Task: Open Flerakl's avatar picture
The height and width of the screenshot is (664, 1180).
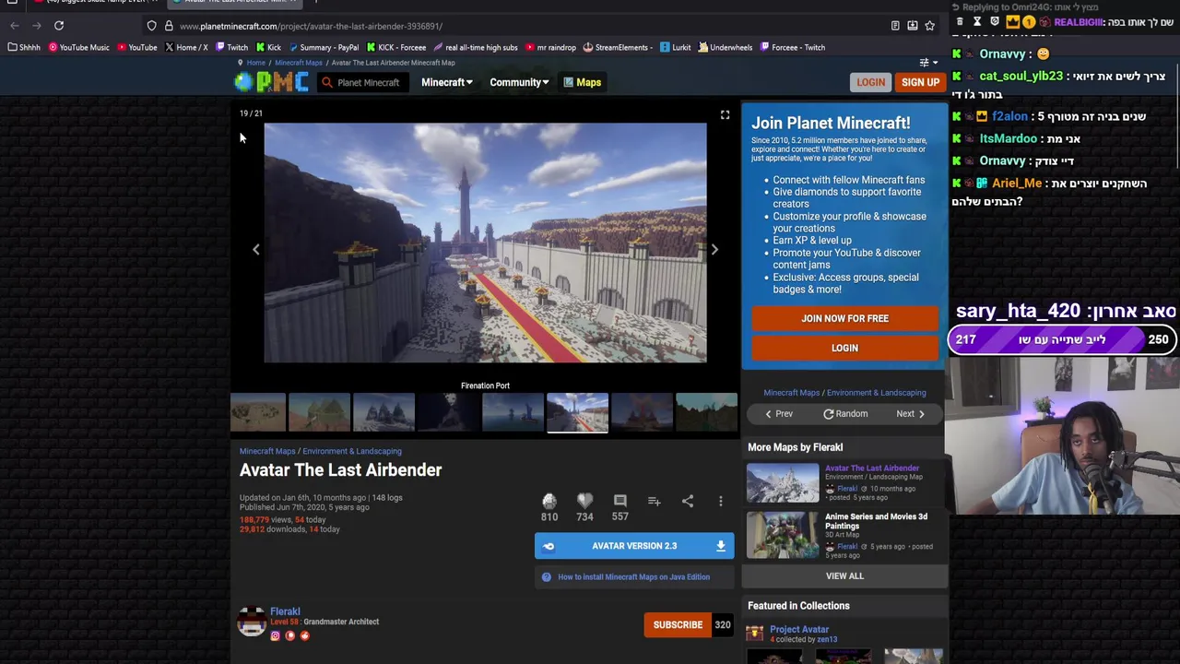Action: coord(252,622)
